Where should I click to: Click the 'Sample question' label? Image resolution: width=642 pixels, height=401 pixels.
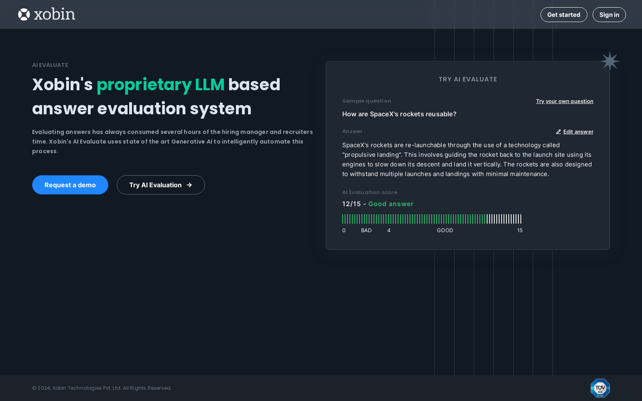(367, 101)
